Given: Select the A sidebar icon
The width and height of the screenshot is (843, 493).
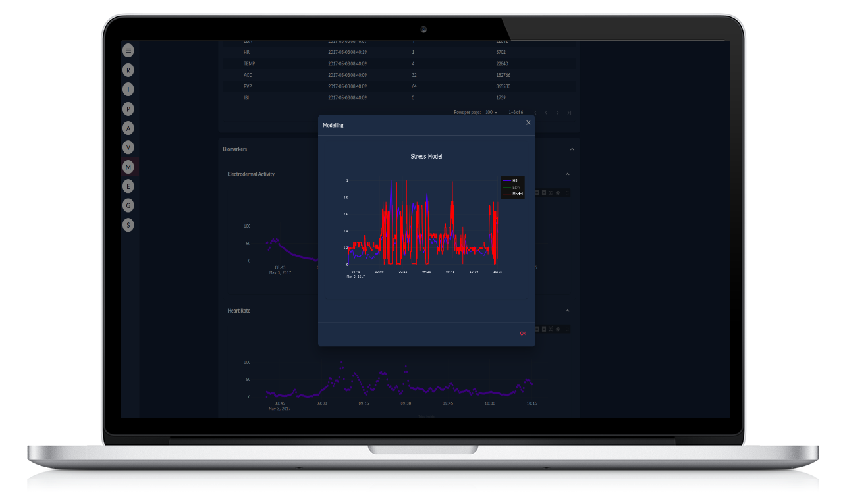Looking at the screenshot, I should click(x=128, y=128).
